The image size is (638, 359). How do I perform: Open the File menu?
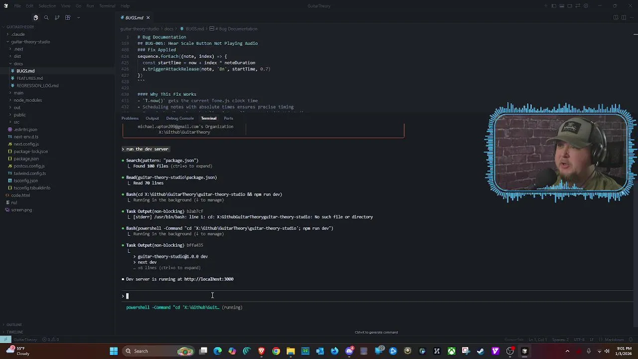(17, 6)
